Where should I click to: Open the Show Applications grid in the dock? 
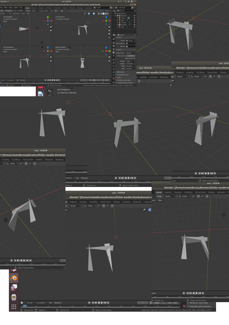pyautogui.click(x=14, y=307)
